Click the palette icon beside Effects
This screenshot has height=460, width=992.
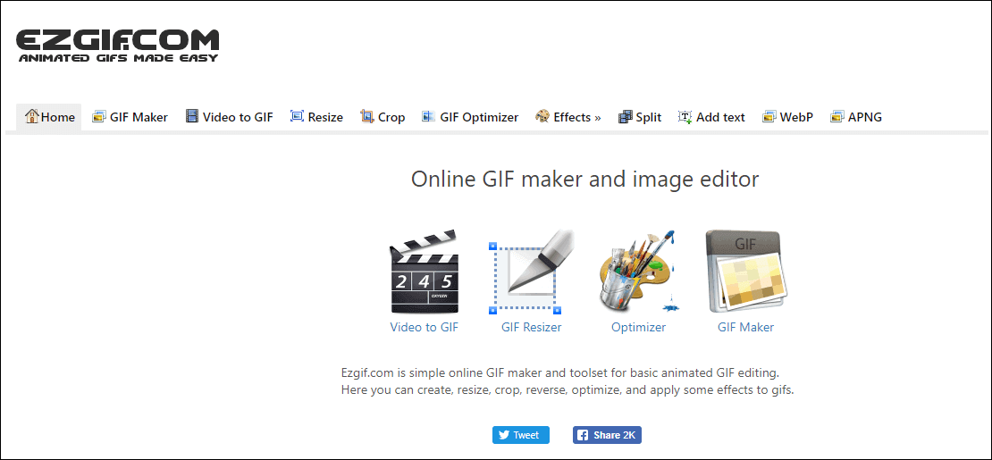click(542, 116)
